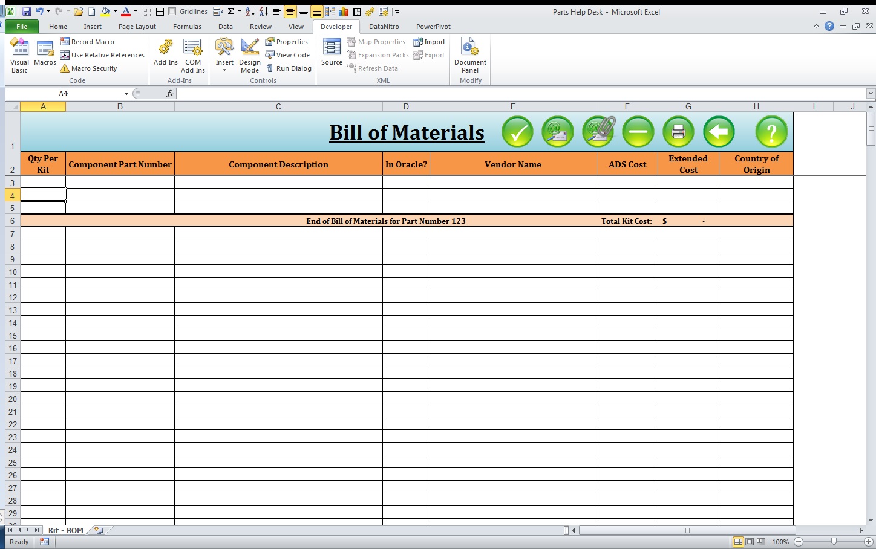Open Microsoft Office help icon
Screen dimensions: 876x549
[x=829, y=26]
